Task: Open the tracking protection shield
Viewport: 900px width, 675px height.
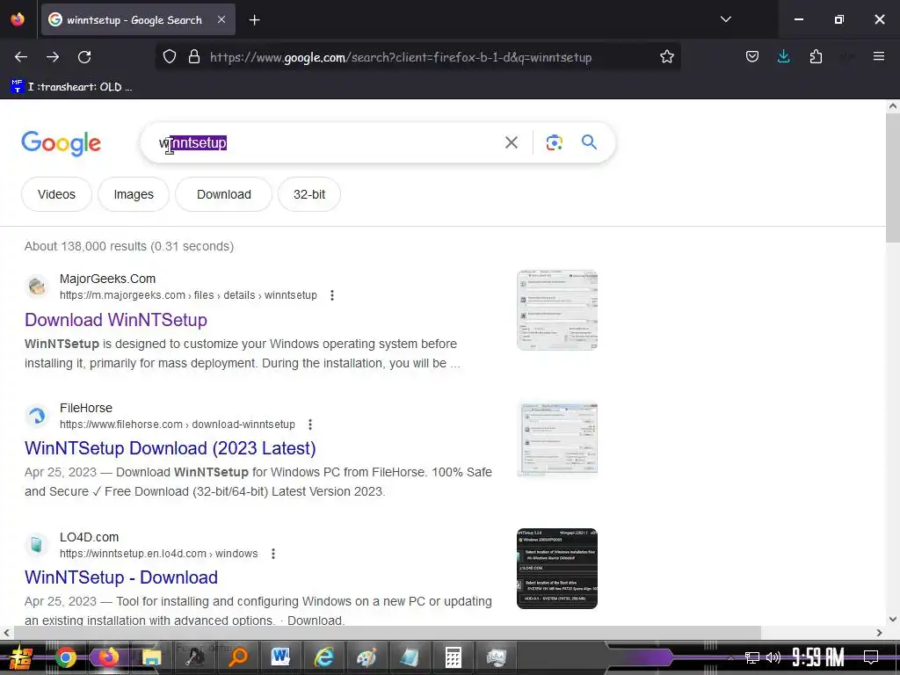Action: (170, 57)
